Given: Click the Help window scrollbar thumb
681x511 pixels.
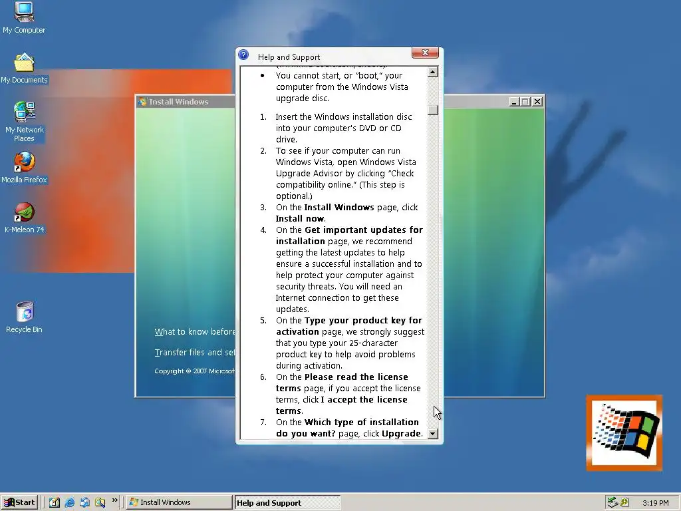Looking at the screenshot, I should pyautogui.click(x=432, y=110).
